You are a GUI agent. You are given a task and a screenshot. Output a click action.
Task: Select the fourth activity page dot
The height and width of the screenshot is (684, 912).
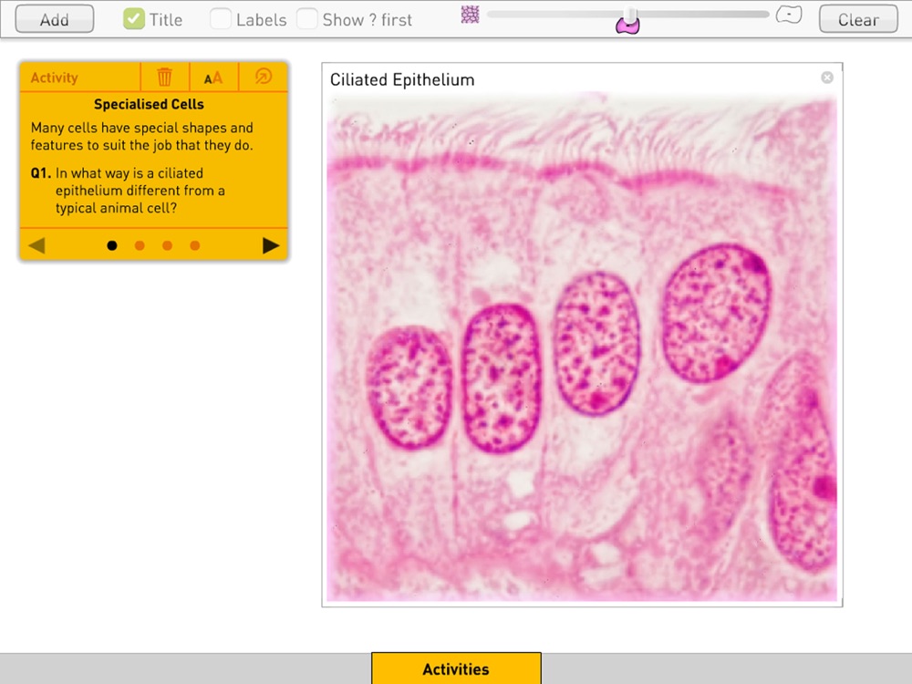point(195,246)
